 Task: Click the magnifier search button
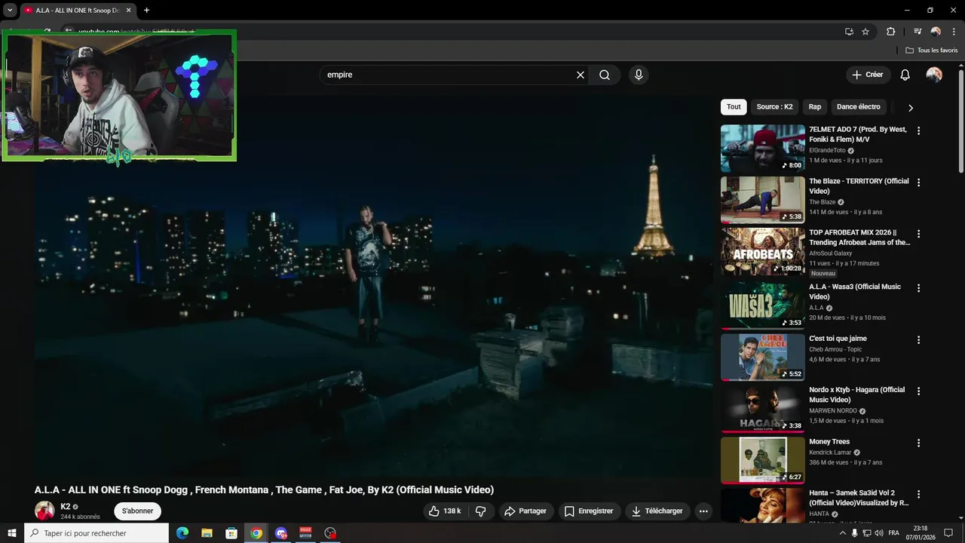605,75
